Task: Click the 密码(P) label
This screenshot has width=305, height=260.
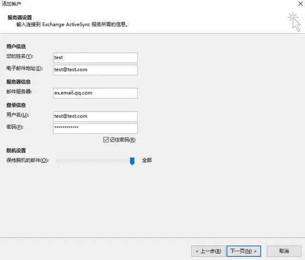Action: (x=15, y=127)
